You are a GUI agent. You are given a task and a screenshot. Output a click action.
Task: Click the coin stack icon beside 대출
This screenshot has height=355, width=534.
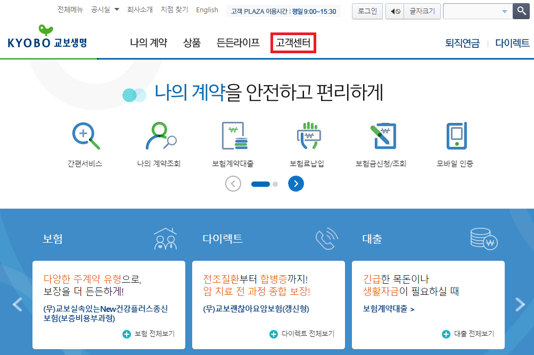tap(484, 238)
